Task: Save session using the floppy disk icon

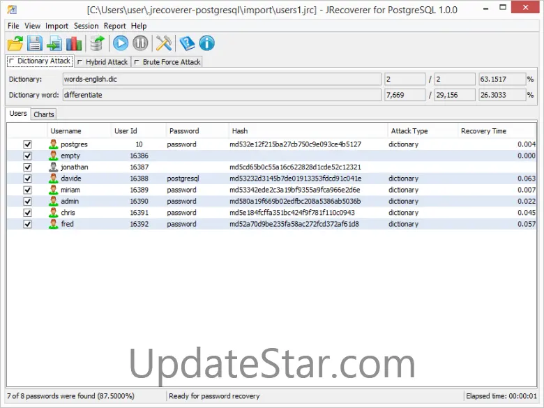Action: (x=35, y=44)
